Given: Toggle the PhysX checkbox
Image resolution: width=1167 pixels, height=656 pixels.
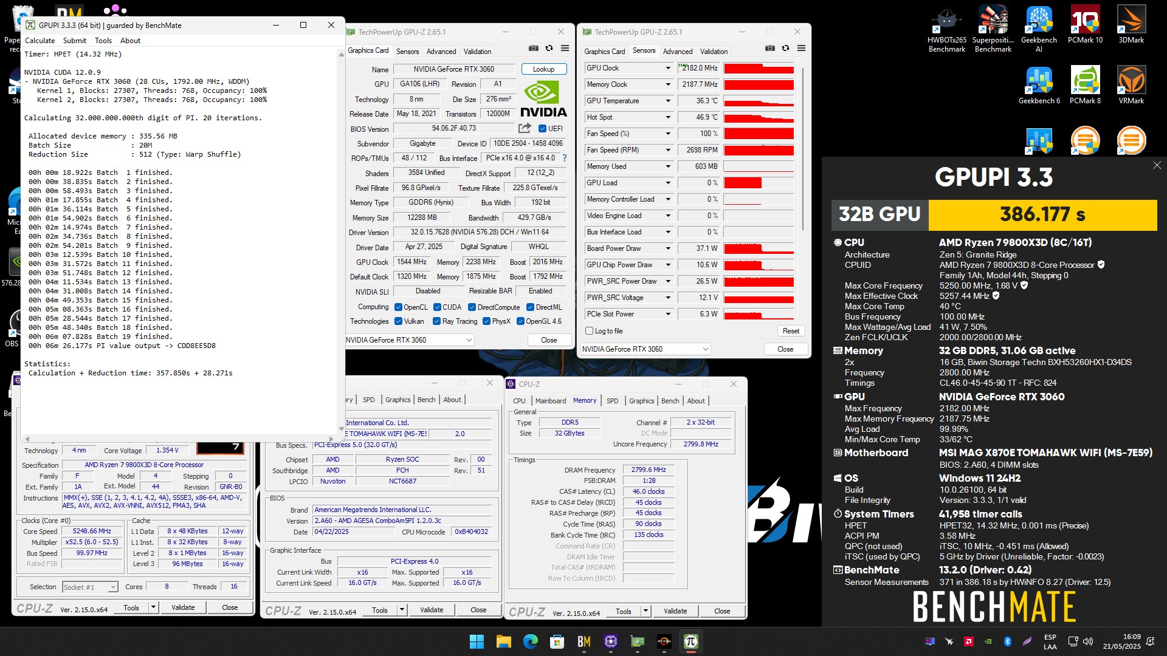Looking at the screenshot, I should point(486,321).
